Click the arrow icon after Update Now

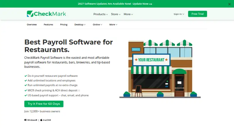pos(150,4)
